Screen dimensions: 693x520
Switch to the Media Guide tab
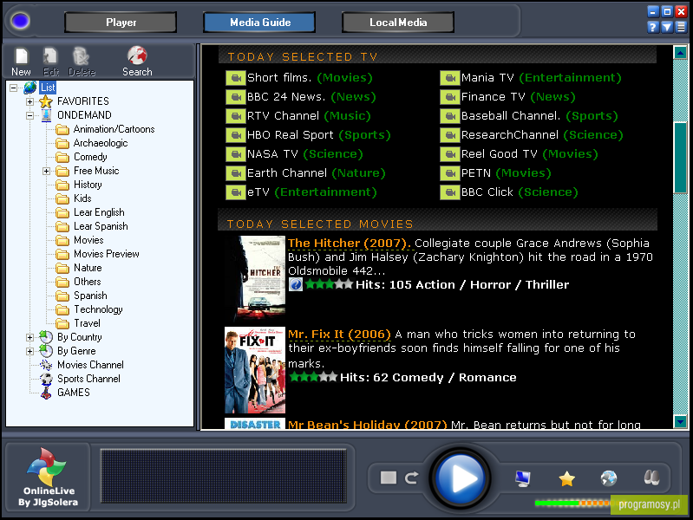[x=260, y=22]
